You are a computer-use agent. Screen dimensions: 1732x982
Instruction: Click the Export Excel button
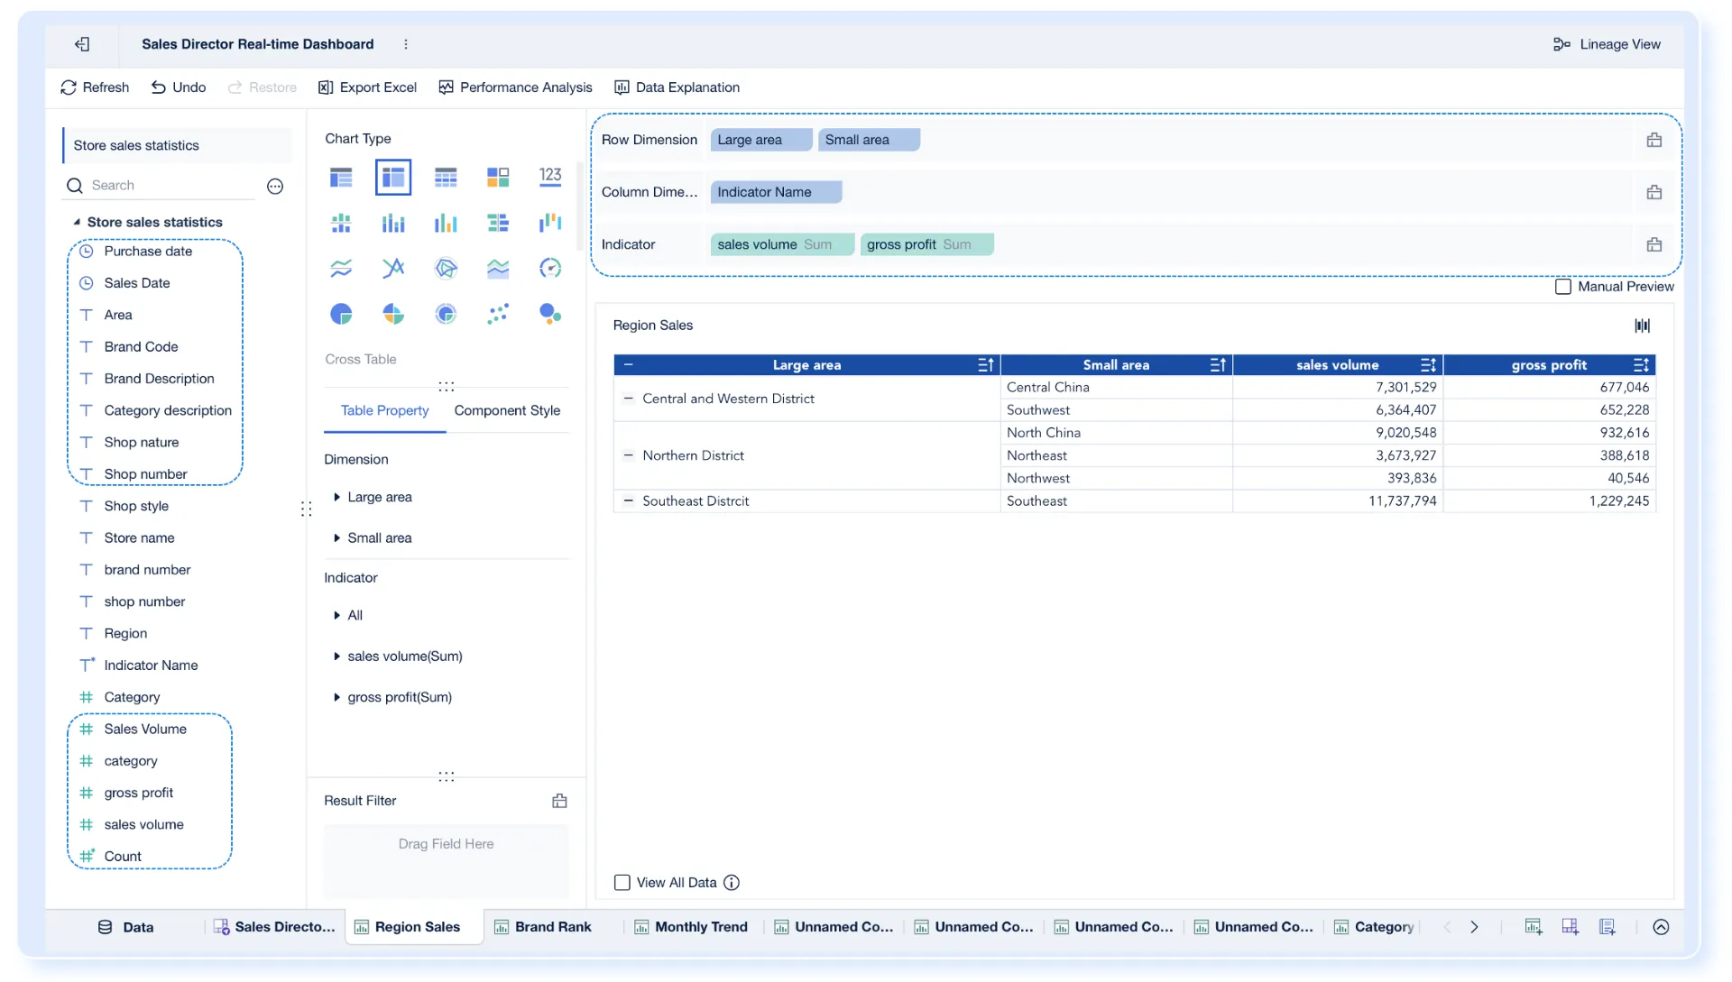point(368,87)
